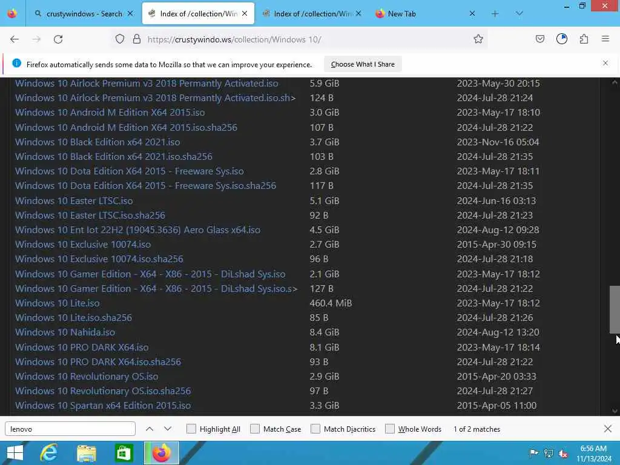Launch Internet Explorer from taskbar
Screen dimensions: 620x465
click(50, 453)
